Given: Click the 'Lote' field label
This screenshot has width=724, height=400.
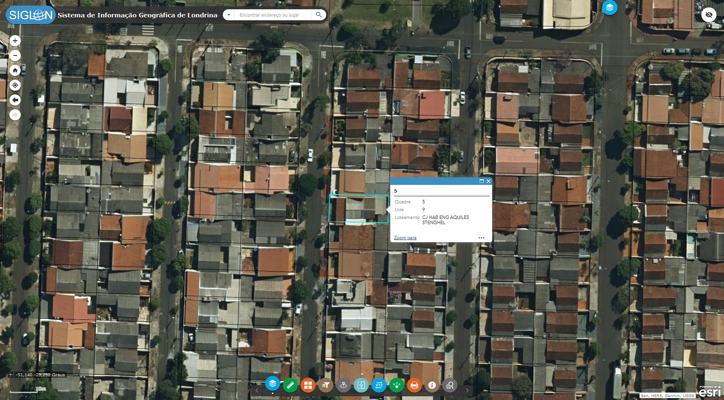Looking at the screenshot, I should (x=399, y=210).
